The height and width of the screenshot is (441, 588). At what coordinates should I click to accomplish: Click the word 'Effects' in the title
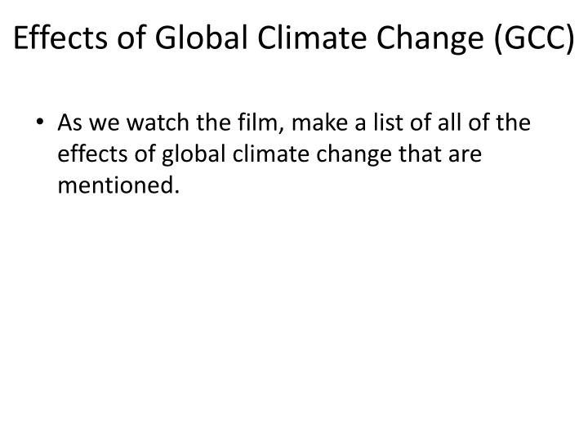(60, 38)
